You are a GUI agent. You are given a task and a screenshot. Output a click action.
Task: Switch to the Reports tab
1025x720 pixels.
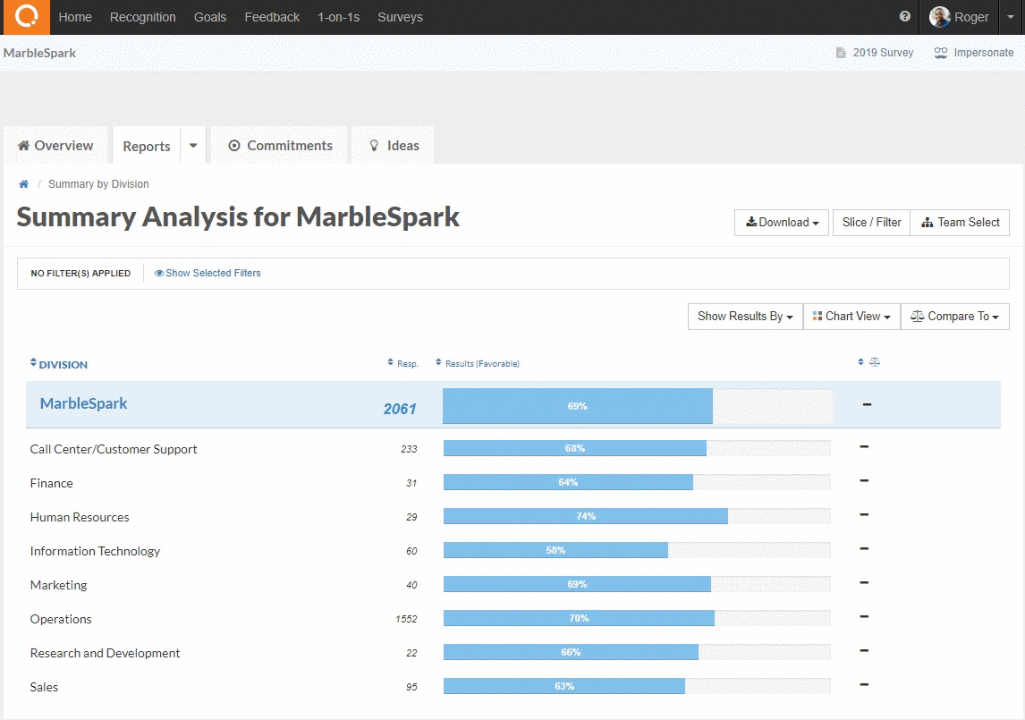click(x=147, y=146)
